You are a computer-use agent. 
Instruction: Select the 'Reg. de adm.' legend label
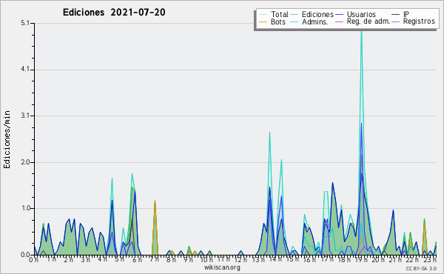point(369,21)
